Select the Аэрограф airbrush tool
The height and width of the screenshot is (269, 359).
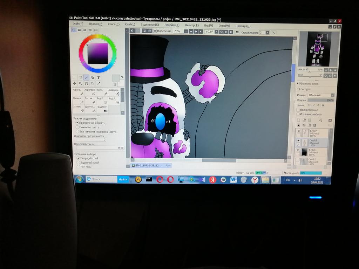[90, 92]
